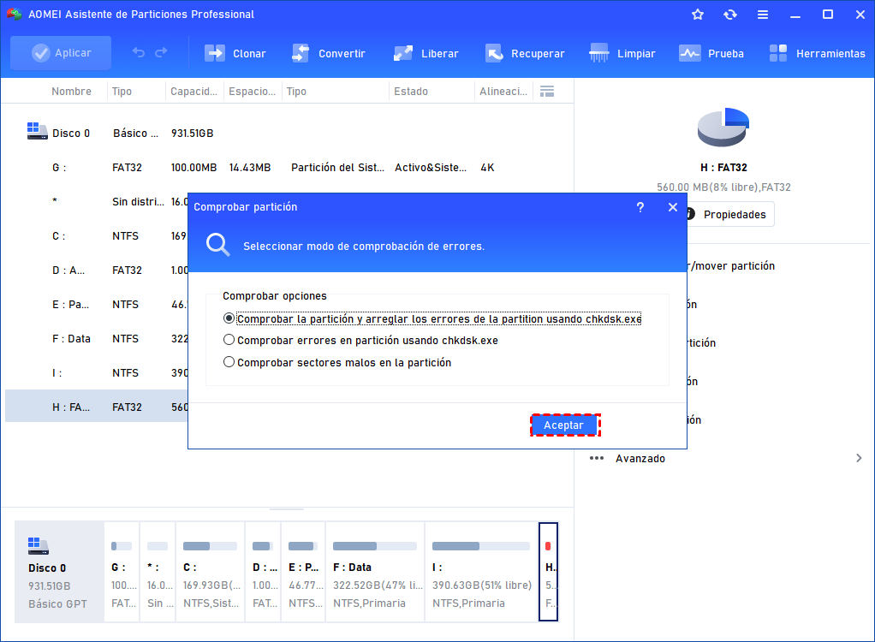Select the D: block in disk map
Viewport: 875px width, 642px height.
264,572
